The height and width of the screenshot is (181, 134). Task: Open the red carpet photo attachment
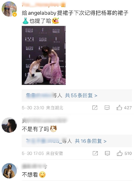tap(44, 55)
